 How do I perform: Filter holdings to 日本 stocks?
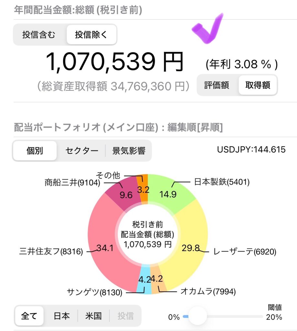click(61, 316)
